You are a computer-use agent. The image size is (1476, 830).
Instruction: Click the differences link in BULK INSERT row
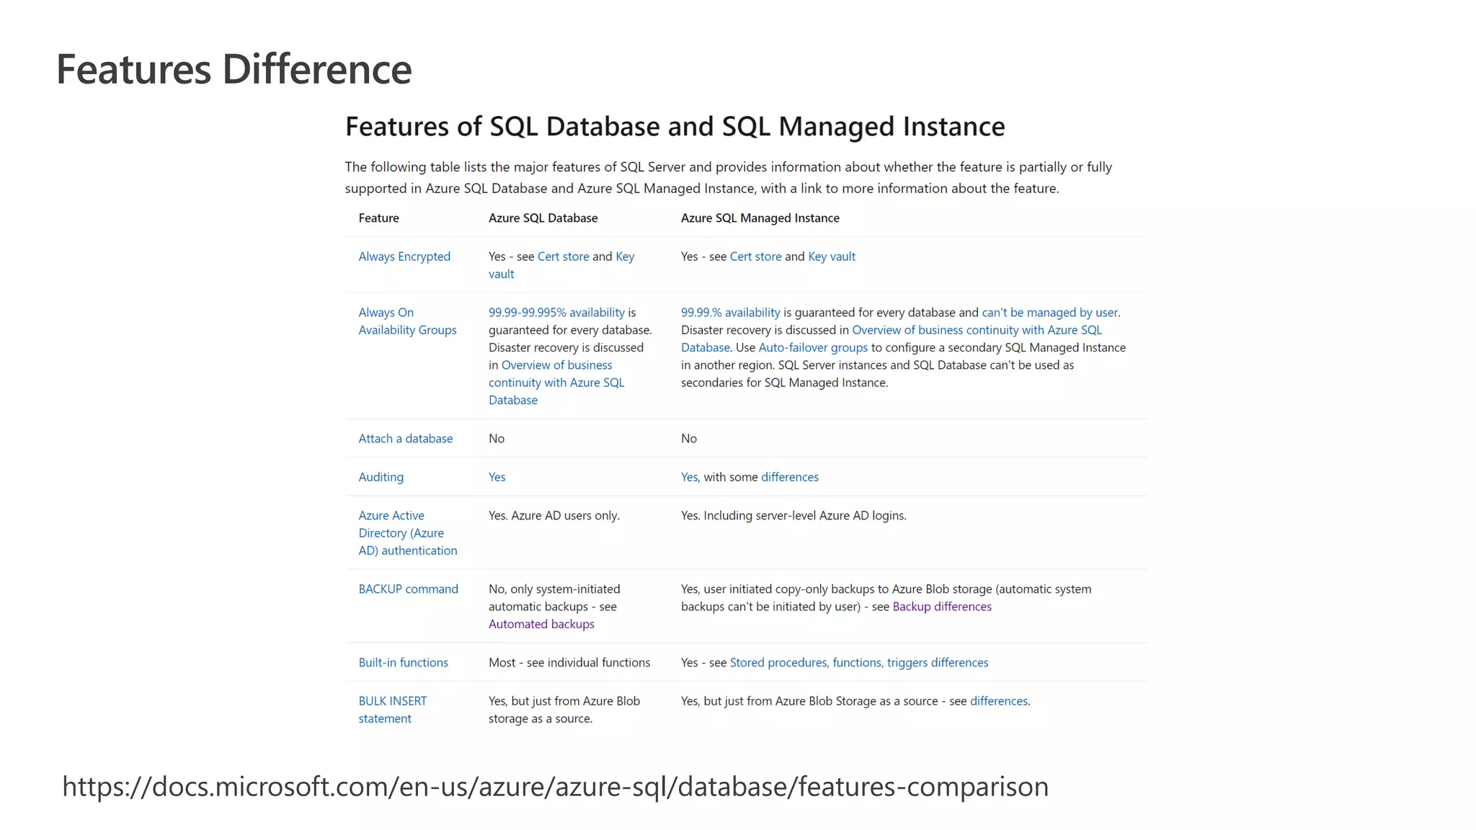point(998,701)
